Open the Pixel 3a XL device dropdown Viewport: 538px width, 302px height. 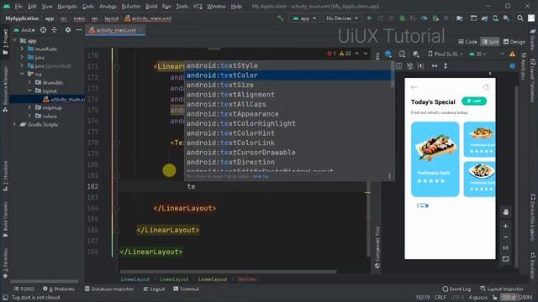click(446, 54)
